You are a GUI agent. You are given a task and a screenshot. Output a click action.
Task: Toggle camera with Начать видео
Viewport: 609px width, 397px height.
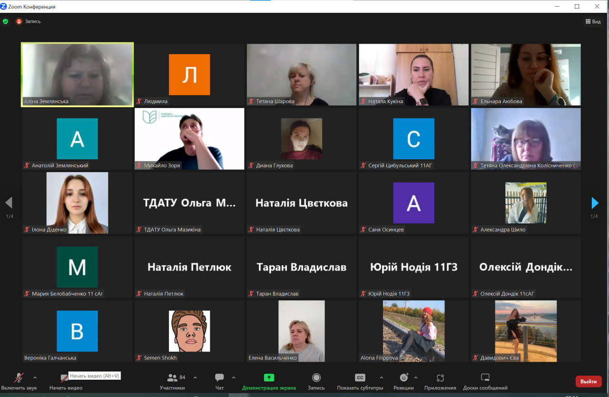(66, 381)
